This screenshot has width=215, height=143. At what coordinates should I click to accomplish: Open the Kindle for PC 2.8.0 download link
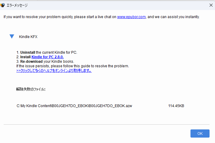tap(48, 57)
